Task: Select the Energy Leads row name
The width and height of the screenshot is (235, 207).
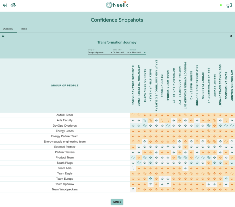Action: [64, 131]
